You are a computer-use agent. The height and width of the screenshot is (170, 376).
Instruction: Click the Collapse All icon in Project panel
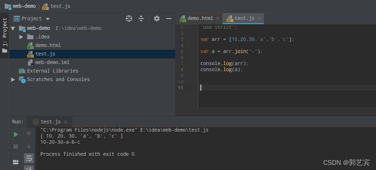tap(141, 18)
